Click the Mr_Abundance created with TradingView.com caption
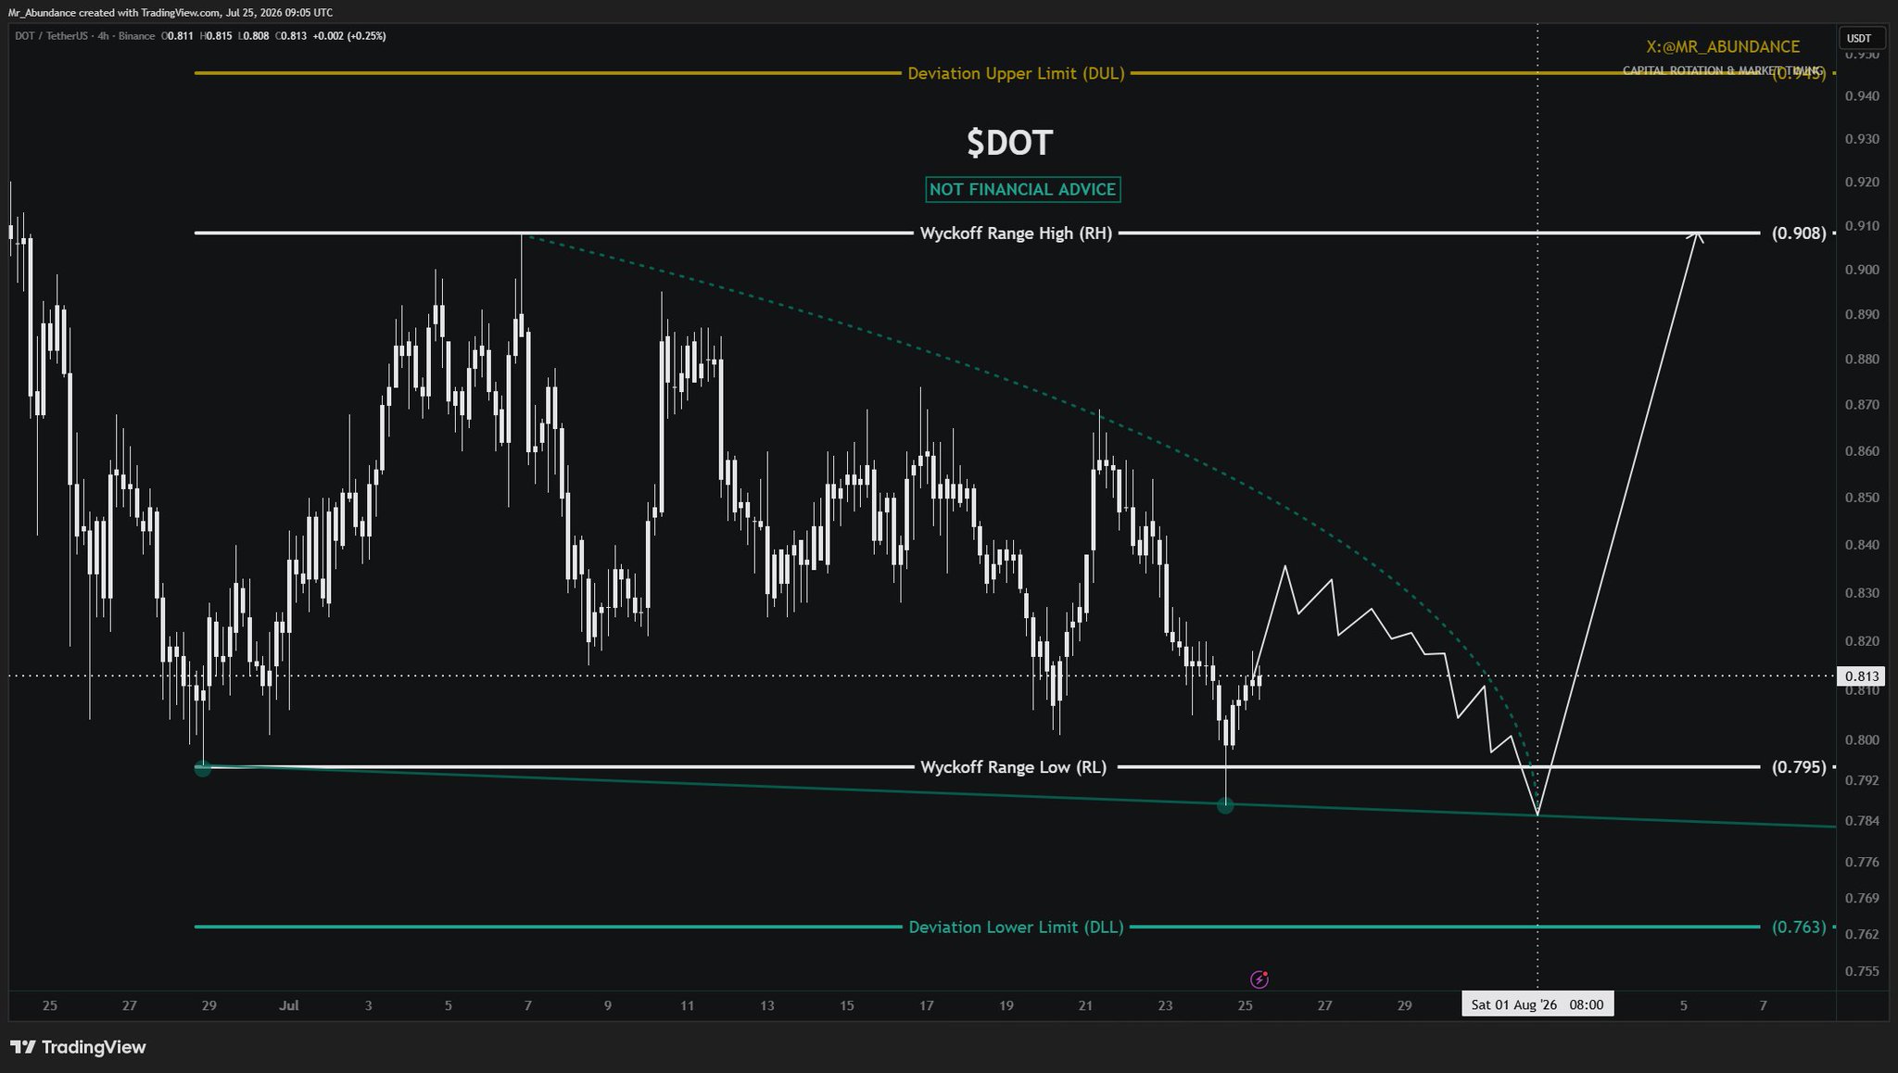 click(x=171, y=12)
